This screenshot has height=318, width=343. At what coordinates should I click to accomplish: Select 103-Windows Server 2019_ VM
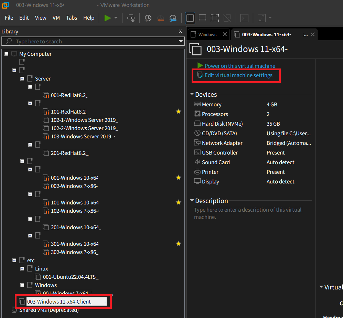pyautogui.click(x=83, y=136)
